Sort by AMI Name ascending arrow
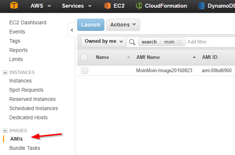Viewport: 235px width, 155px height. (194, 57)
